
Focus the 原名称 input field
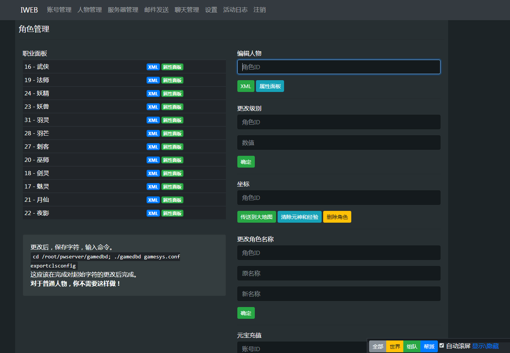[x=339, y=273]
